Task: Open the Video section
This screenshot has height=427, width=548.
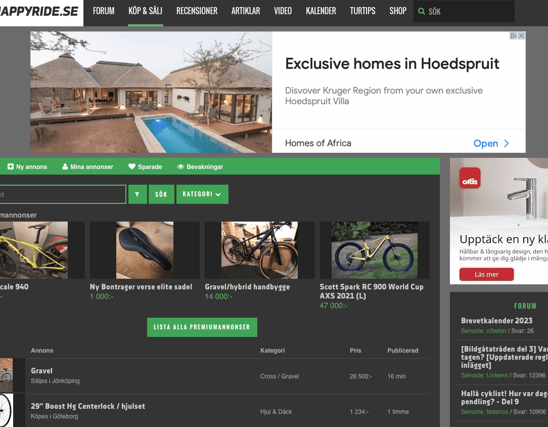Action: pyautogui.click(x=283, y=11)
